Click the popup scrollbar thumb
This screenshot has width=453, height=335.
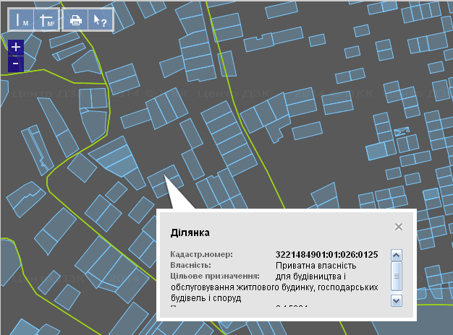coord(396,274)
